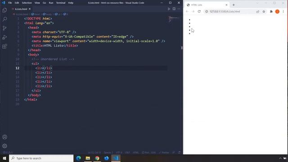Viewport: 288px width, 162px height.
Task: Click the editor vertical scrollbar thumb
Action: coord(182,48)
